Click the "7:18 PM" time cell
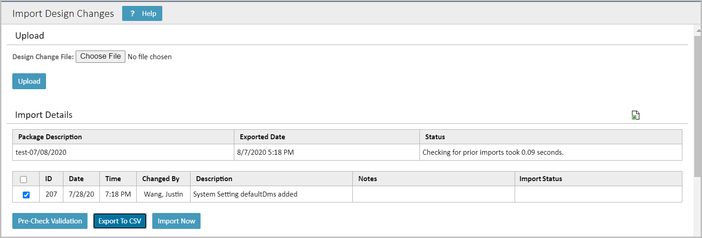Screen dimensions: 702x238 (x=118, y=194)
